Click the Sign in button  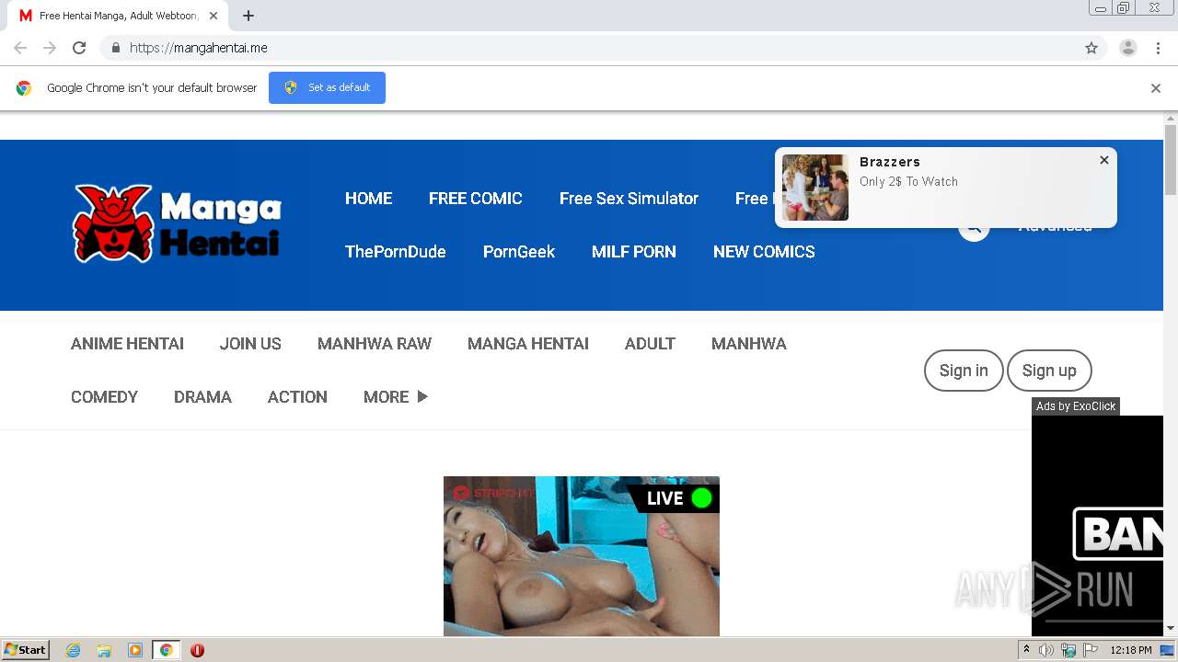coord(964,371)
